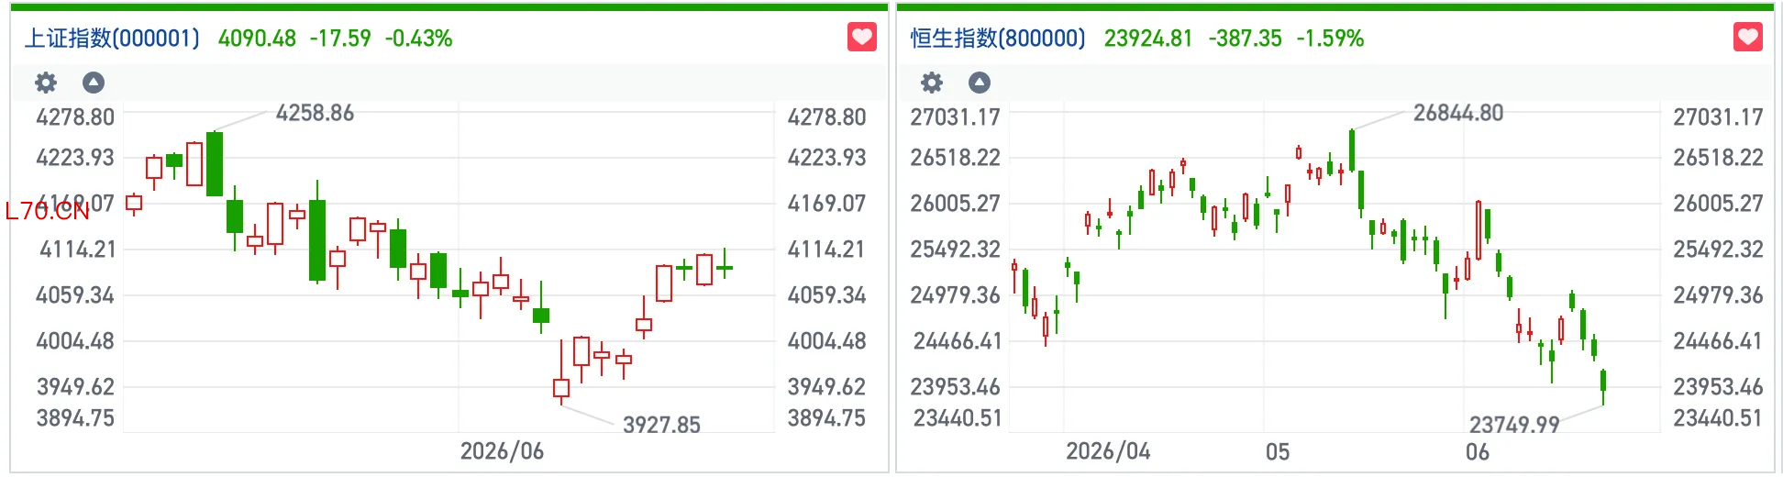Viewport: 1783px width, 477px height.
Task: Click left axis value 23953.46 on 恒生 chart
Action: pyautogui.click(x=955, y=387)
